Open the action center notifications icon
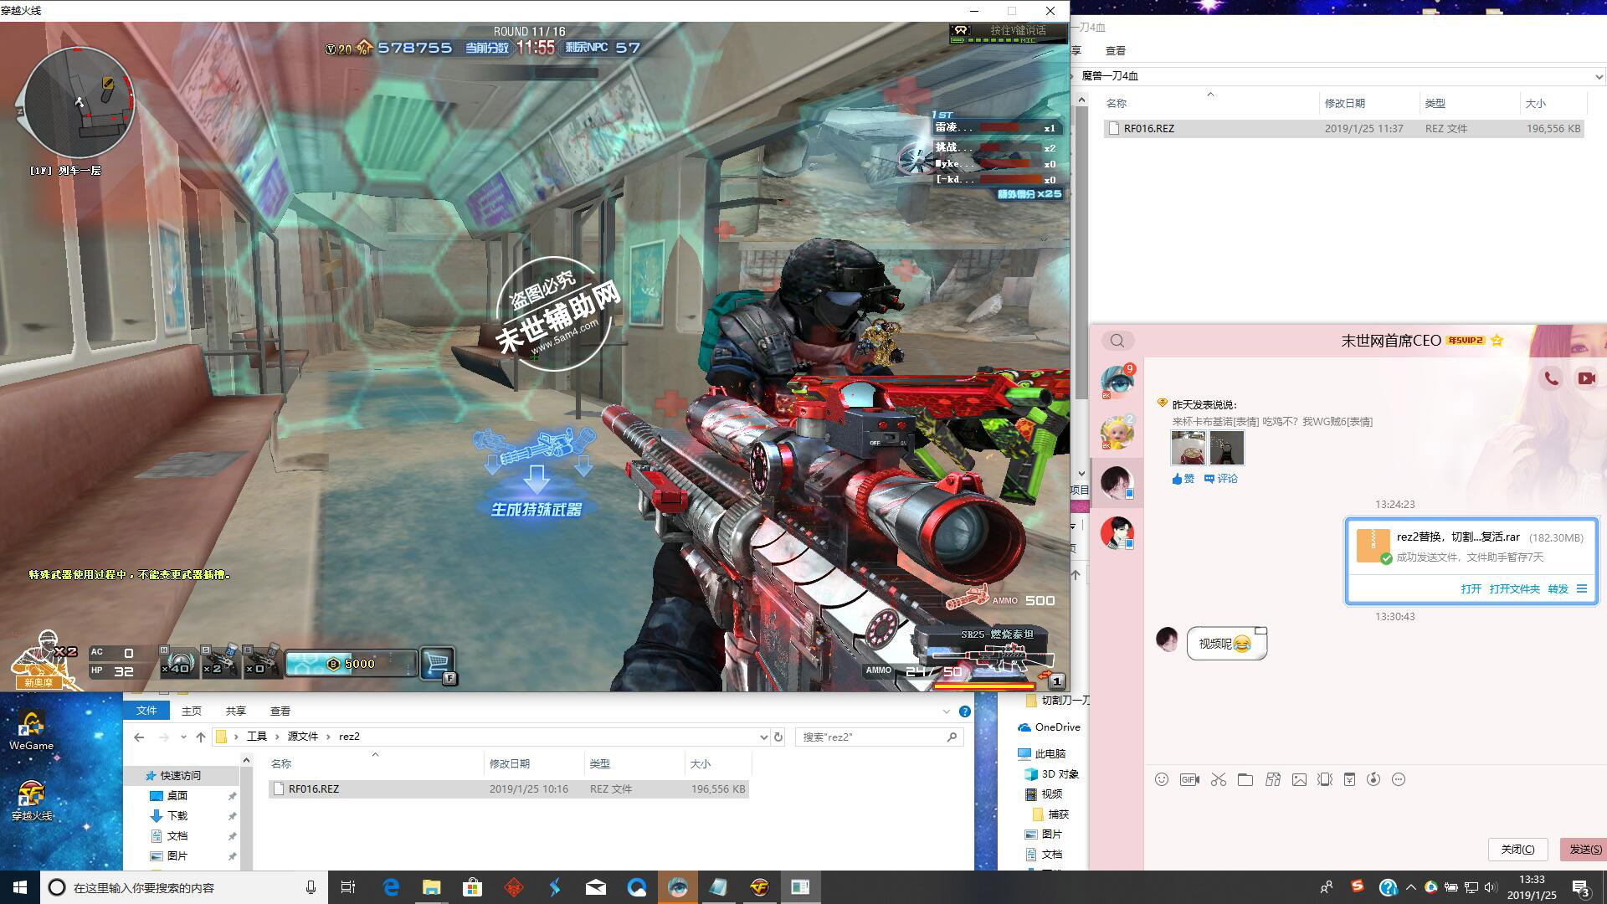1607x904 pixels. [x=1581, y=888]
